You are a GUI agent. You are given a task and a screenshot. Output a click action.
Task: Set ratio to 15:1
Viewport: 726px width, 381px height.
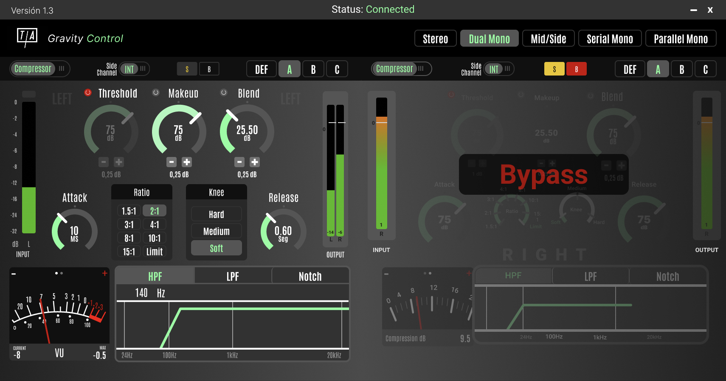[129, 252]
